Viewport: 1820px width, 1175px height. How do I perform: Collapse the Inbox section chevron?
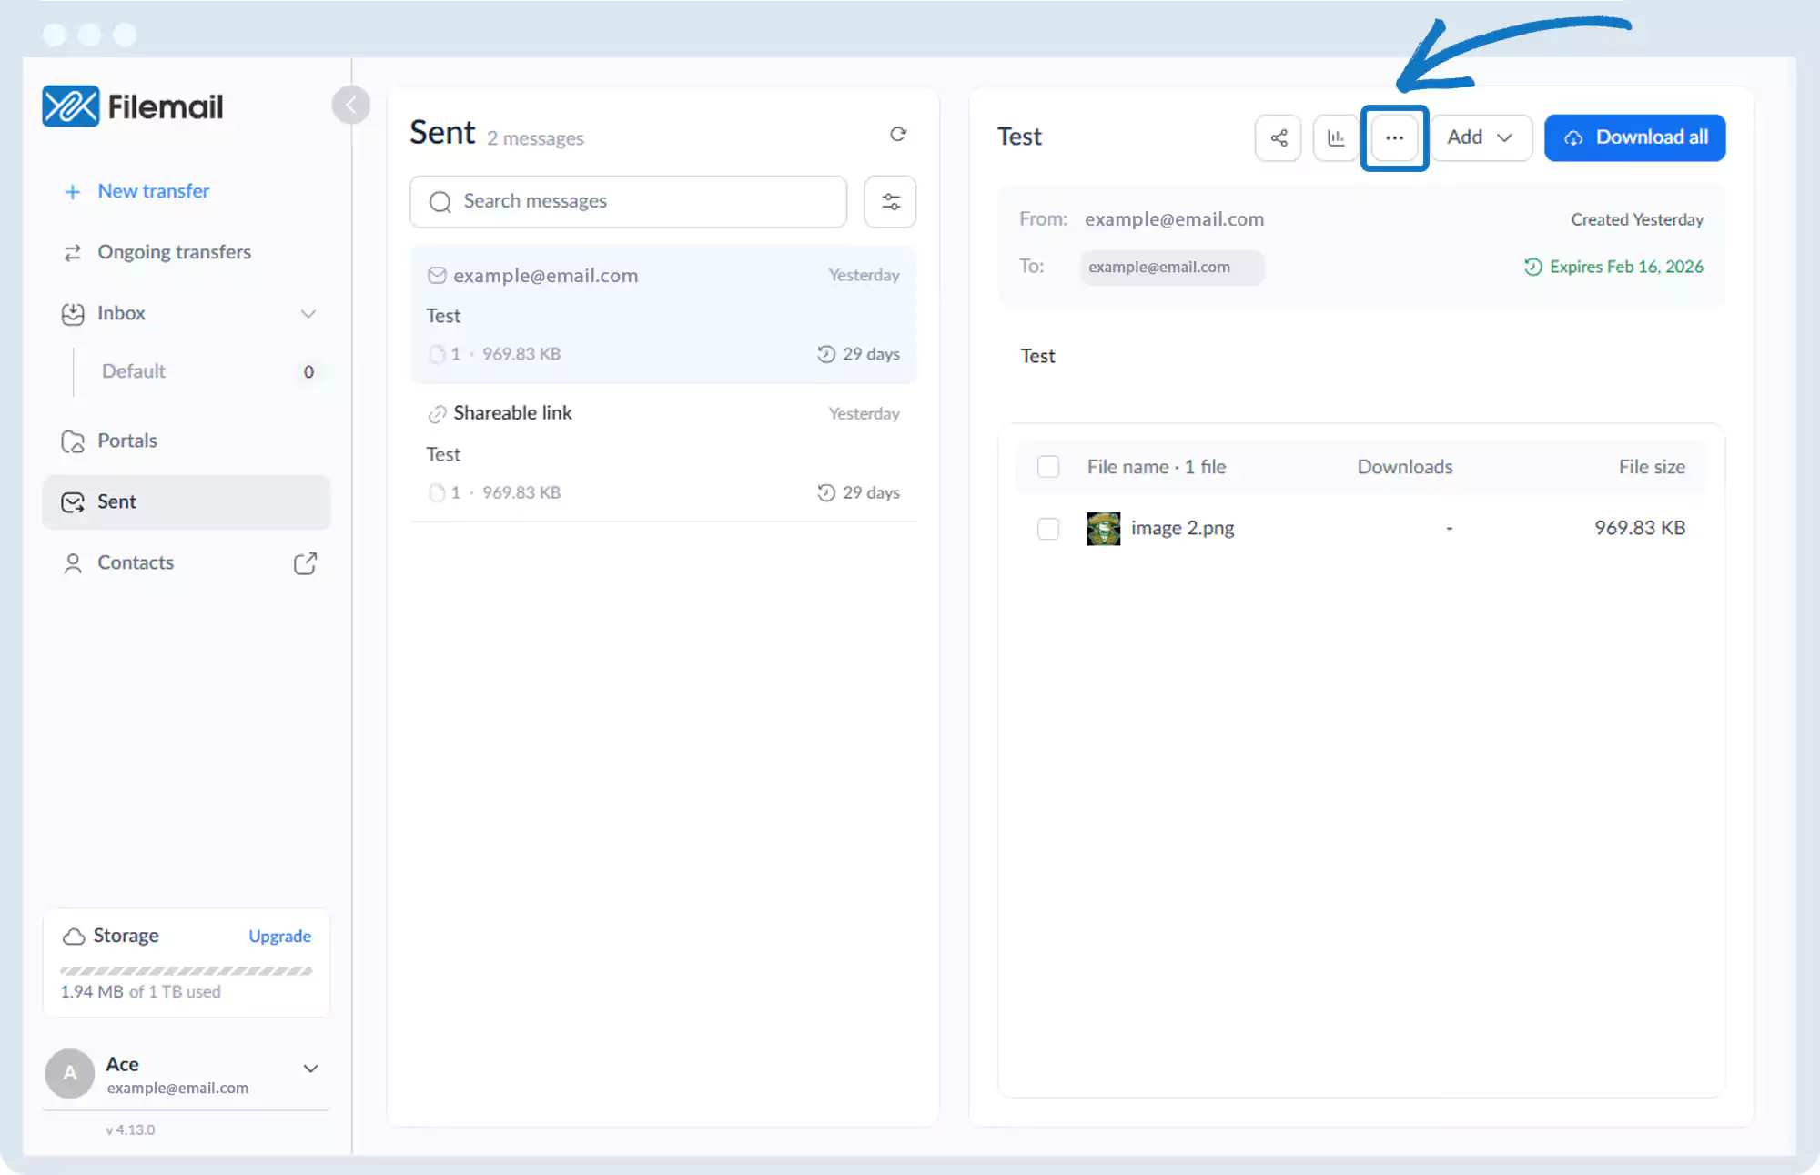[308, 314]
